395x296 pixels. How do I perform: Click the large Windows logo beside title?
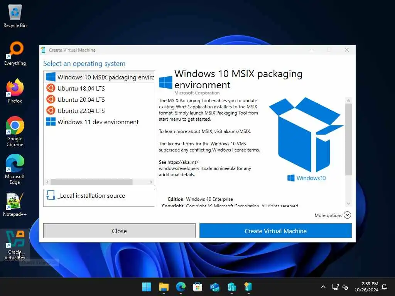(x=165, y=82)
